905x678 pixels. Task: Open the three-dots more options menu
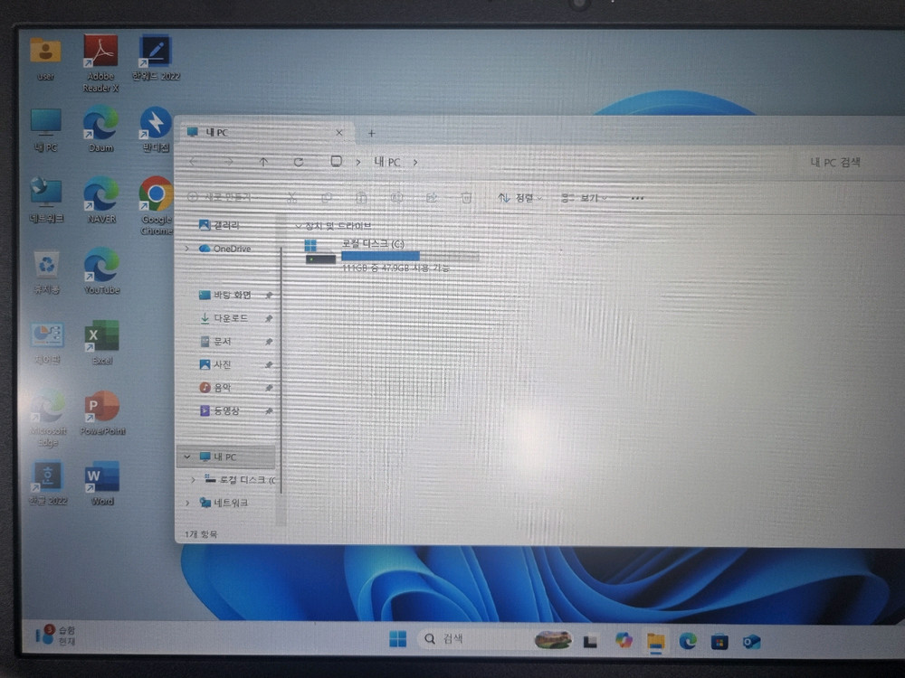tap(637, 198)
